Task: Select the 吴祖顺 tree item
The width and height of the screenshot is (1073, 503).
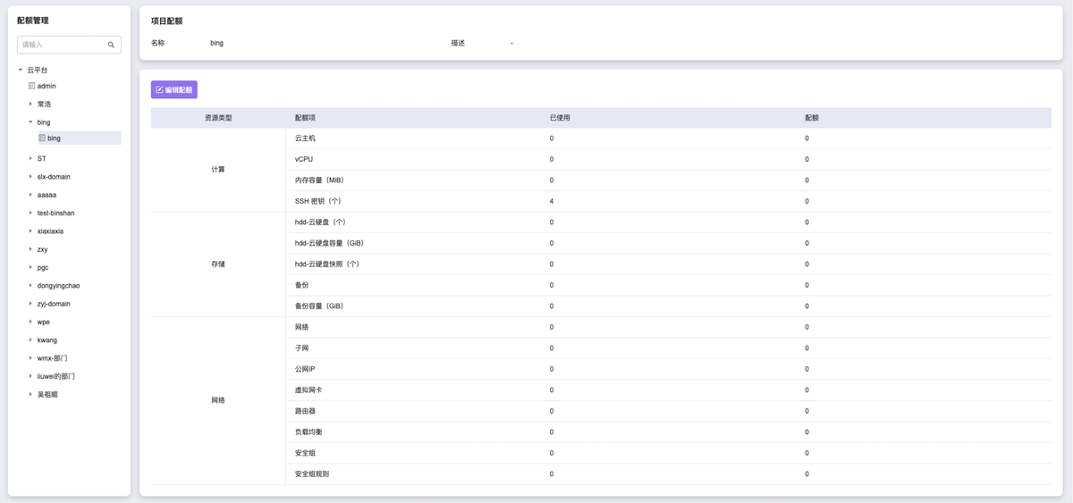Action: [x=47, y=394]
